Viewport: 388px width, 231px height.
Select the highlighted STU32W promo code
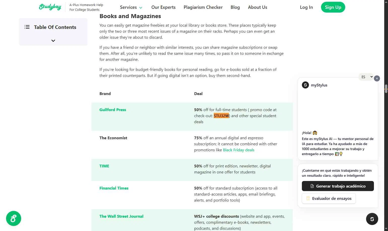pyautogui.click(x=221, y=116)
